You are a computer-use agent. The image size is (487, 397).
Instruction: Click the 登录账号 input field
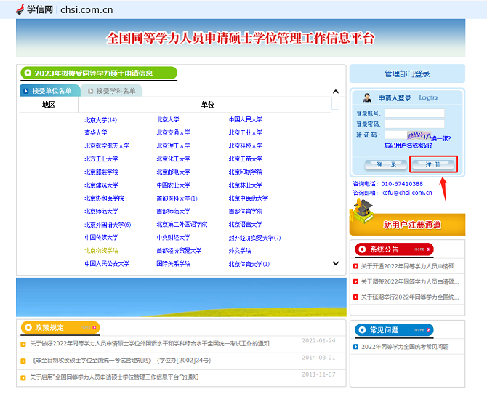pos(414,113)
